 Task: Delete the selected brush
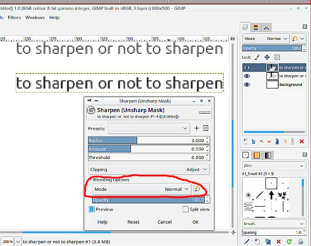pyautogui.click(x=278, y=241)
